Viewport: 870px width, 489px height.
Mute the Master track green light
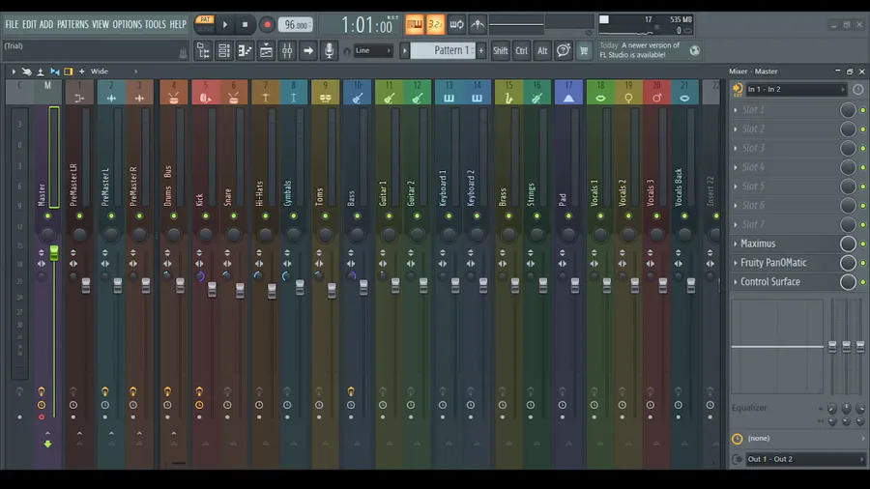coord(47,216)
